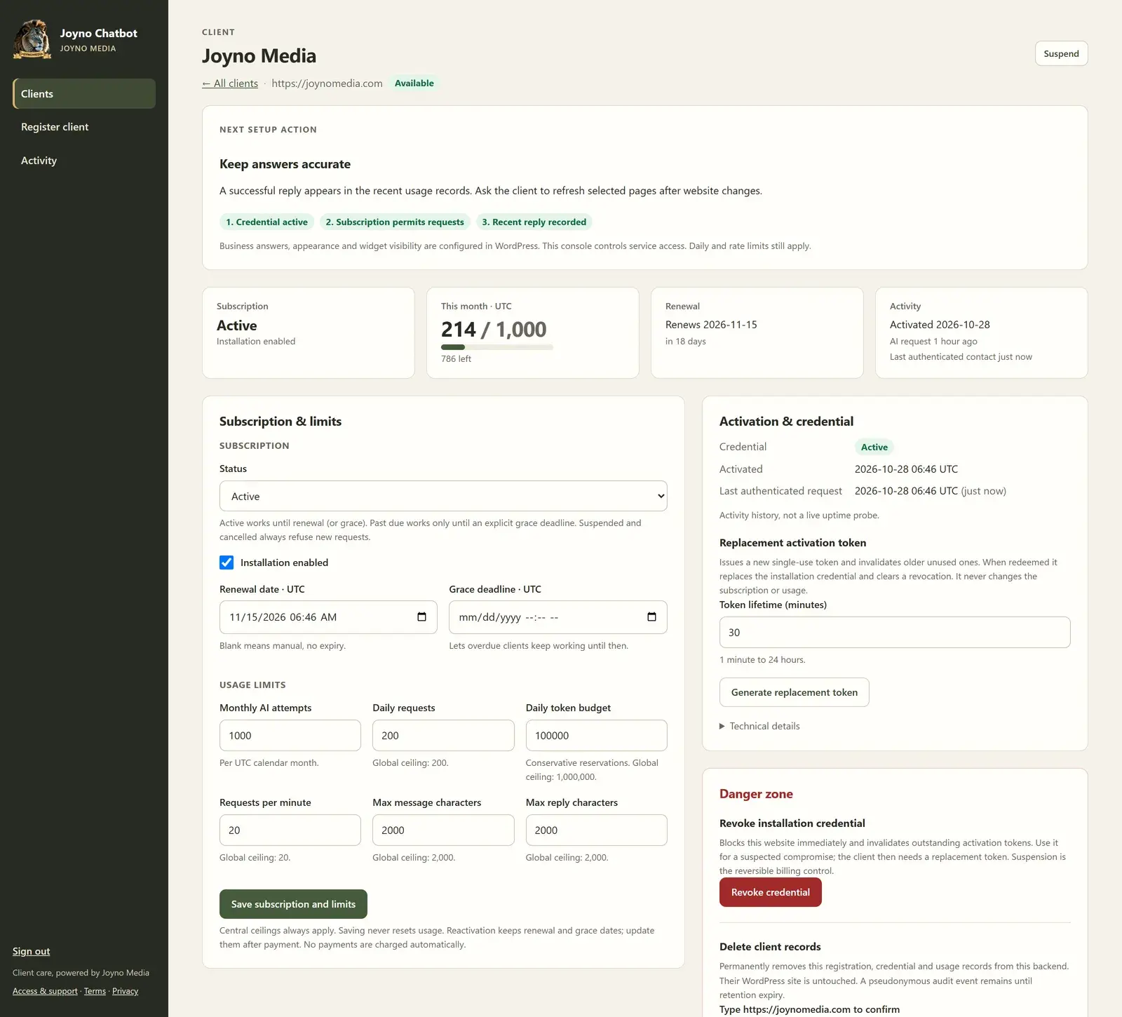The image size is (1122, 1017).
Task: Click the monthly usage progress bar
Action: point(496,347)
